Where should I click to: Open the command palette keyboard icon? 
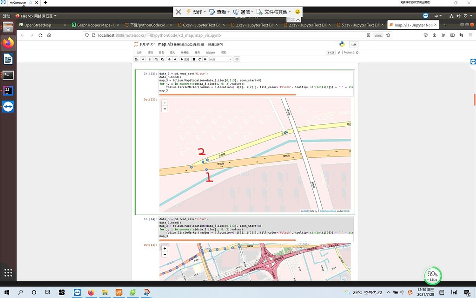(x=238, y=59)
